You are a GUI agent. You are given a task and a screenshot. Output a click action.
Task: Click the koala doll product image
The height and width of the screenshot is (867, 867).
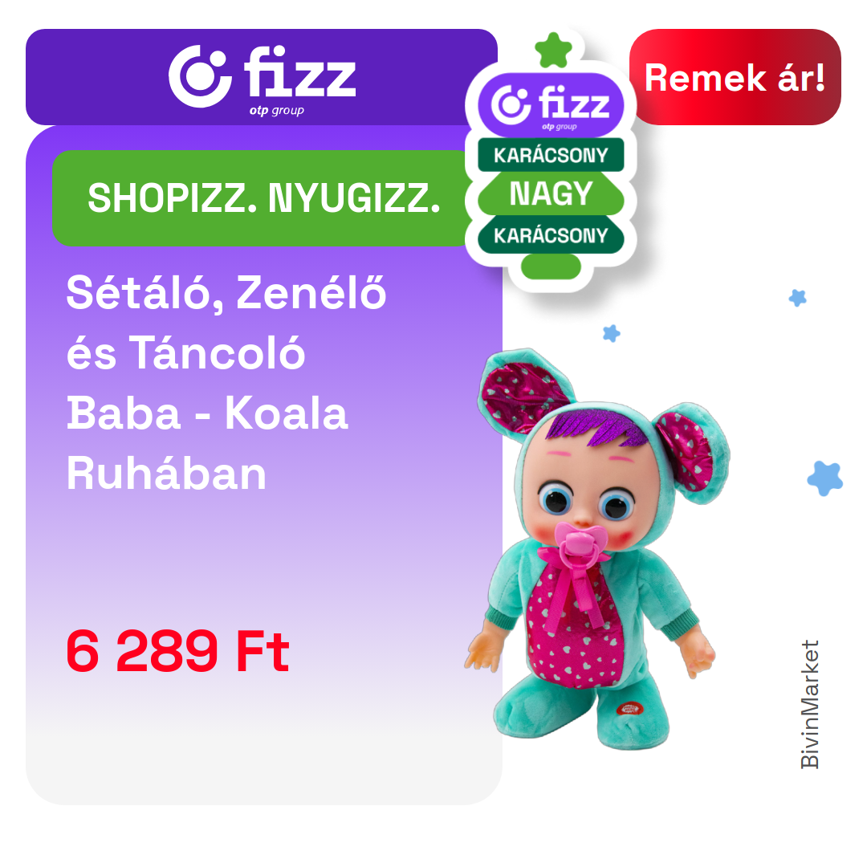tap(597, 548)
